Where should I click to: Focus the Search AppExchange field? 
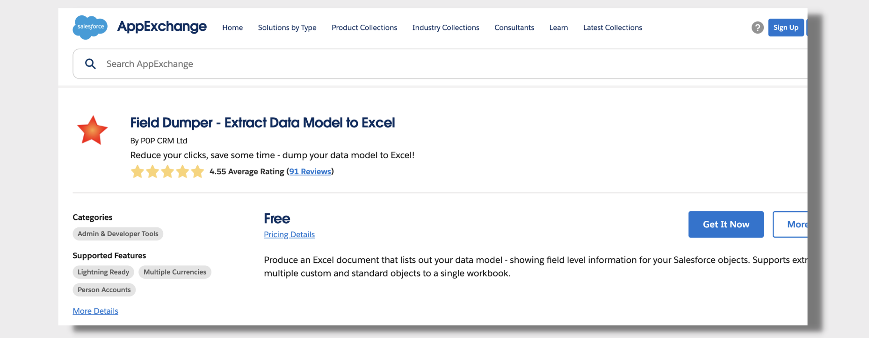click(x=421, y=64)
